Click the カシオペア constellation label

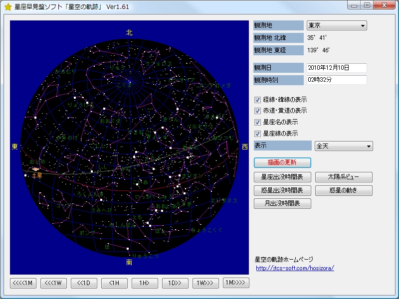(x=182, y=80)
